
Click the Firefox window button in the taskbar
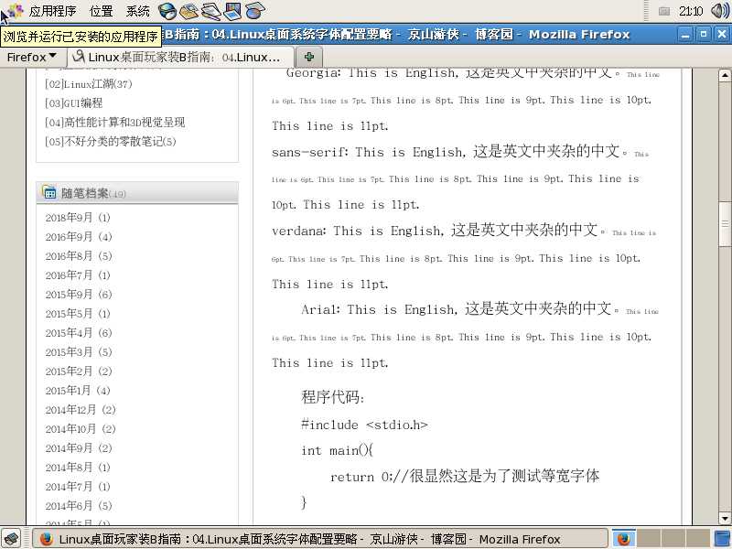320,539
